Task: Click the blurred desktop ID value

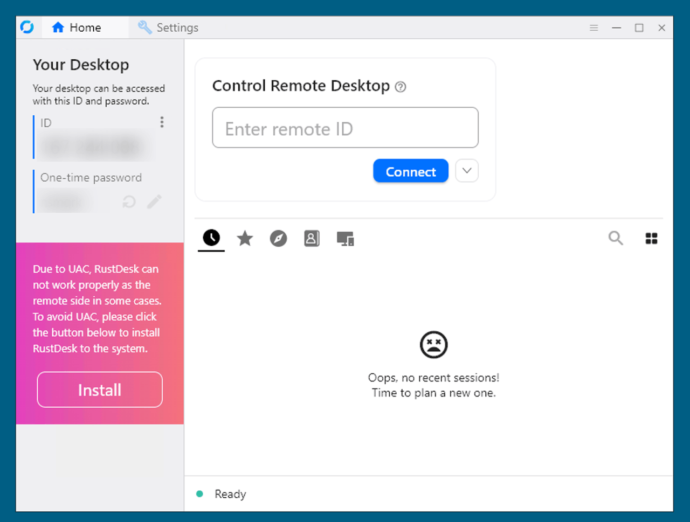Action: tap(93, 146)
